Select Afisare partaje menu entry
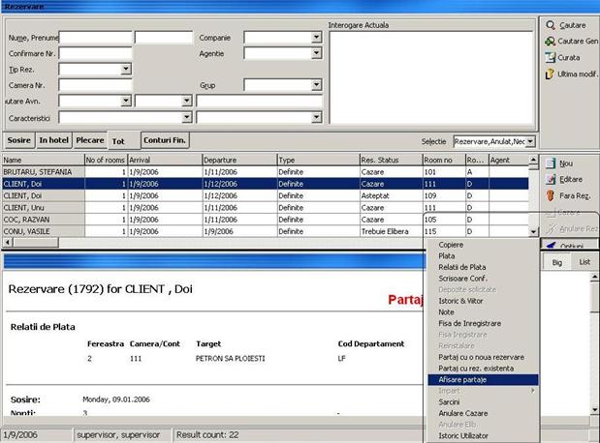The height and width of the screenshot is (443, 600). click(483, 379)
